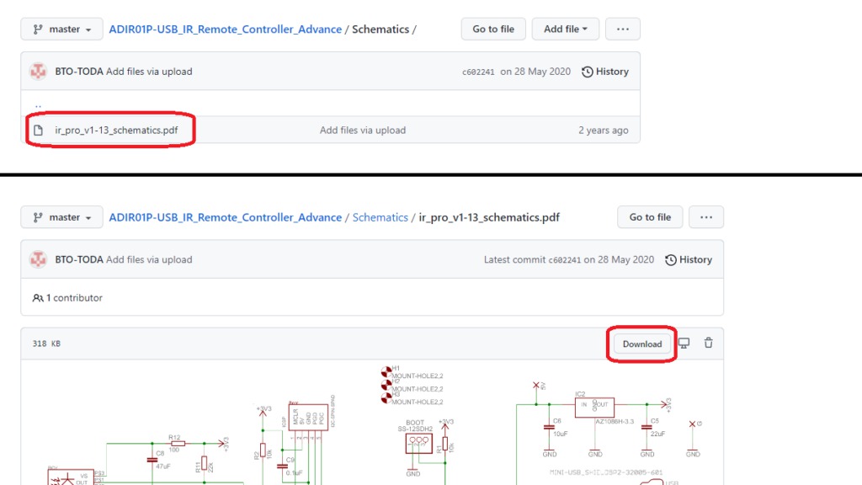Screen dimensions: 862x485
Task: Delete the PDF using the trash icon
Action: (708, 343)
